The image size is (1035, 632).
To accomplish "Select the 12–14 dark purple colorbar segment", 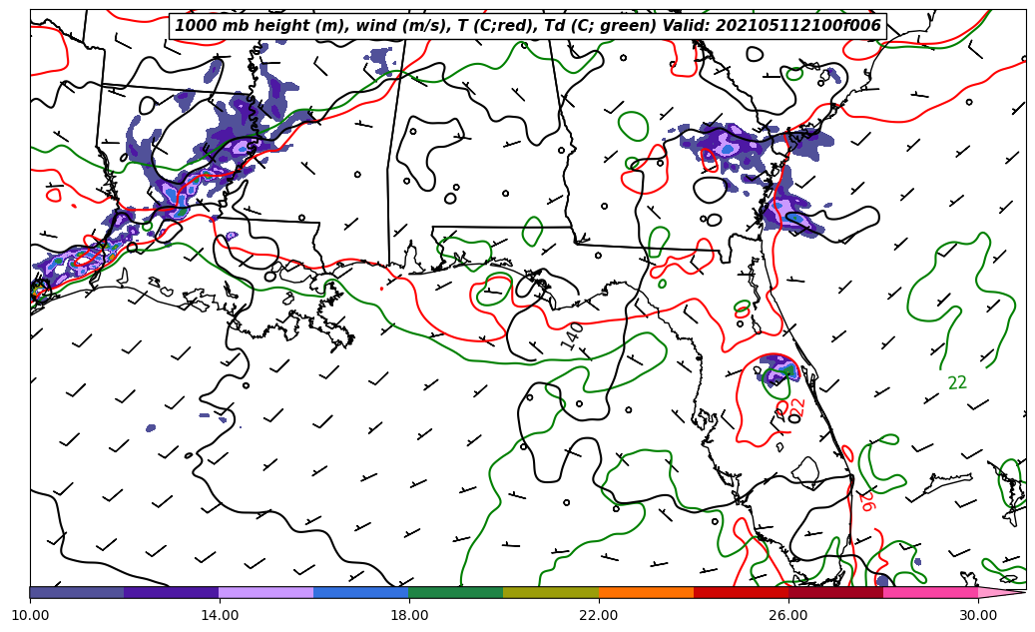I will 172,592.
